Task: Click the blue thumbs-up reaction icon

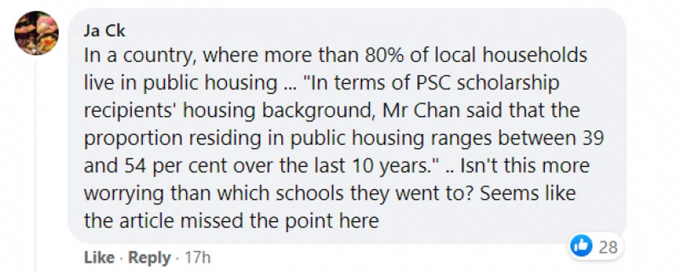Action: [x=581, y=247]
